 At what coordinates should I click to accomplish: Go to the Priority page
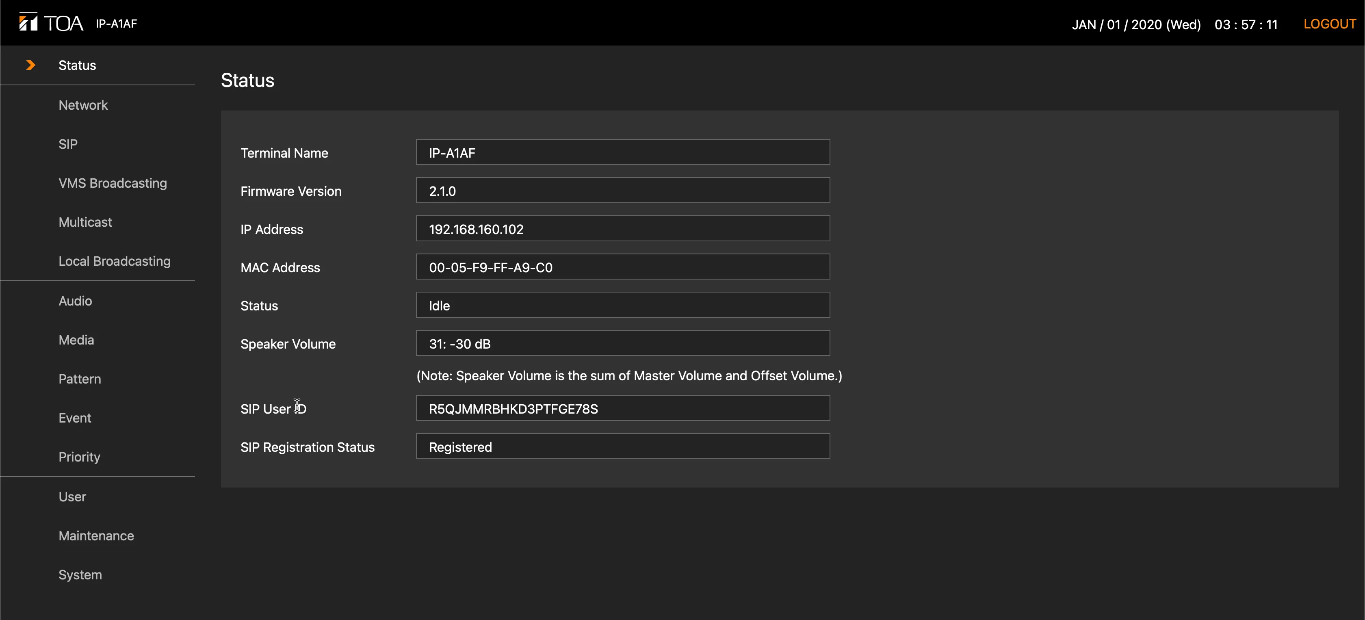coord(80,457)
